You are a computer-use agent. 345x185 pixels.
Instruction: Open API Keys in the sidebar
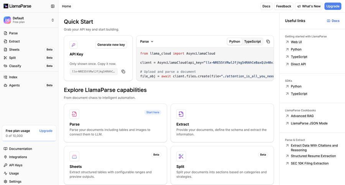(x=15, y=165)
